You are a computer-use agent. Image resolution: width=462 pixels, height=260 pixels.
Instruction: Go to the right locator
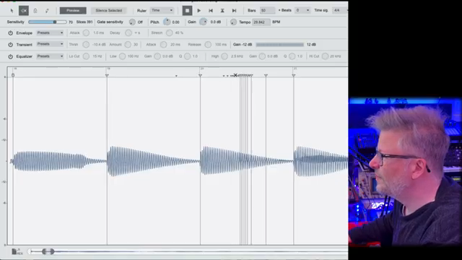click(234, 11)
